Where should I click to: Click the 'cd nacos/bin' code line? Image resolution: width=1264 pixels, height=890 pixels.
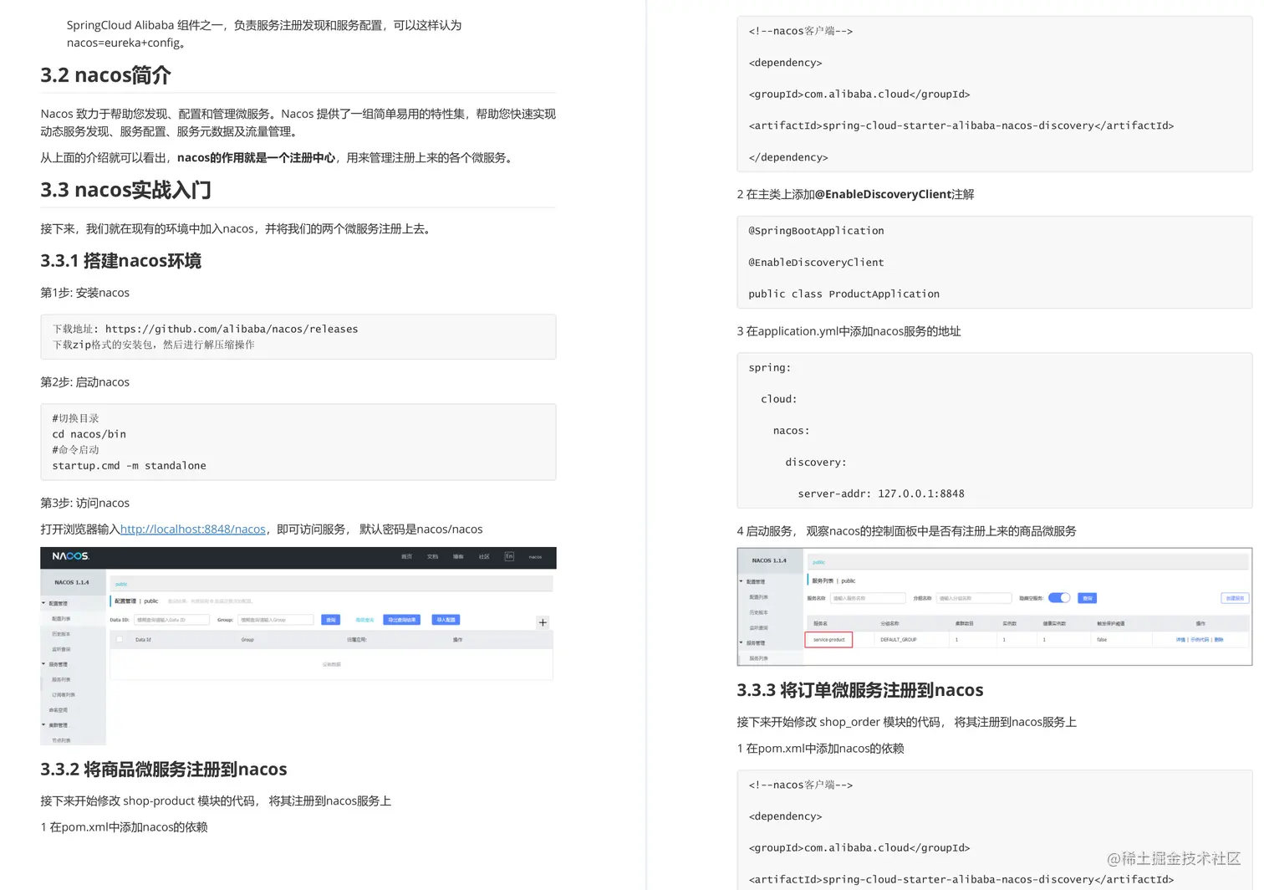pos(89,434)
